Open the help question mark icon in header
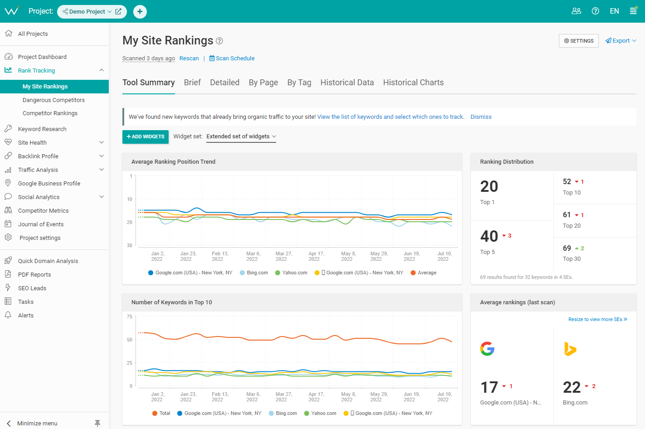This screenshot has width=645, height=429. [x=596, y=11]
